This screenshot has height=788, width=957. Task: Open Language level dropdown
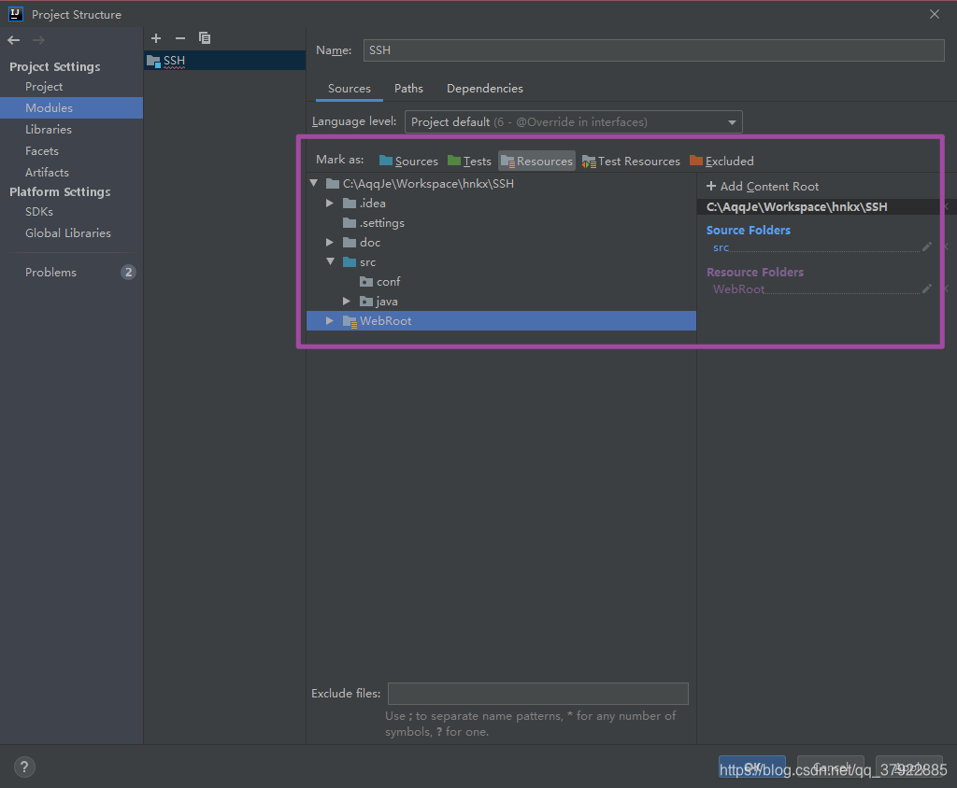(574, 122)
